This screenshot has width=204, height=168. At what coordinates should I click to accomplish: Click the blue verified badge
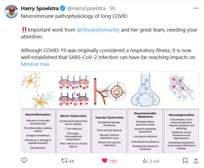(x=63, y=9)
